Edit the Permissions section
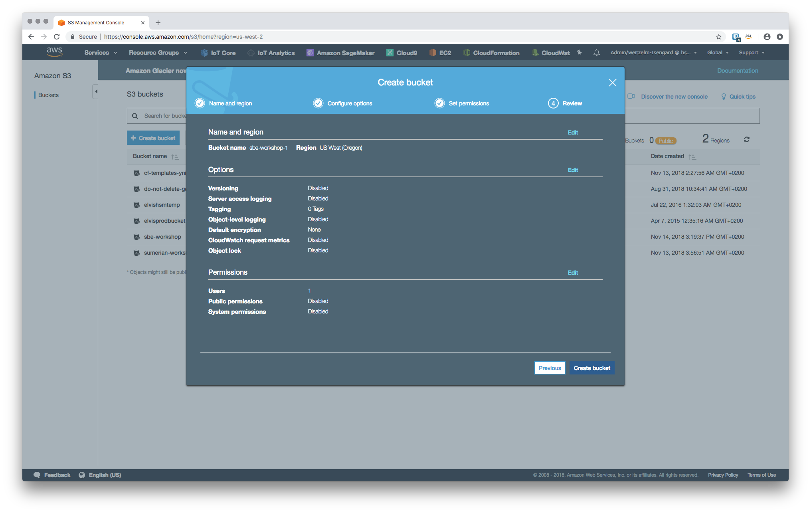Image resolution: width=811 pixels, height=513 pixels. [573, 273]
